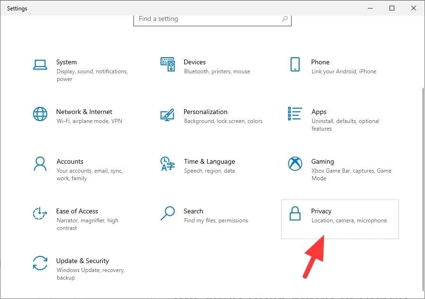Click the Network & Internet globe icon
This screenshot has height=299, width=425.
coord(40,114)
